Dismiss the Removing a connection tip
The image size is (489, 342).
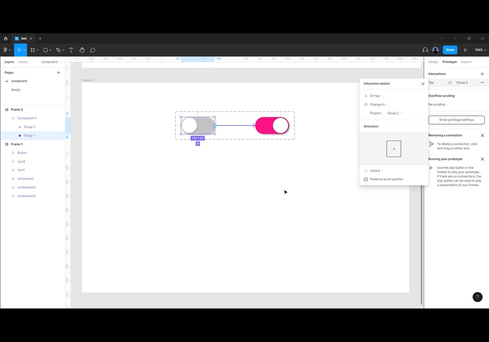(482, 135)
